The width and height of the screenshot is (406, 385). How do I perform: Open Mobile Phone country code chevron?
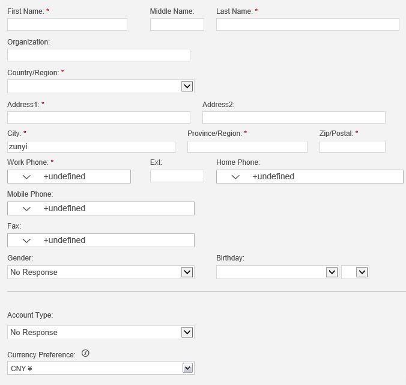click(26, 209)
